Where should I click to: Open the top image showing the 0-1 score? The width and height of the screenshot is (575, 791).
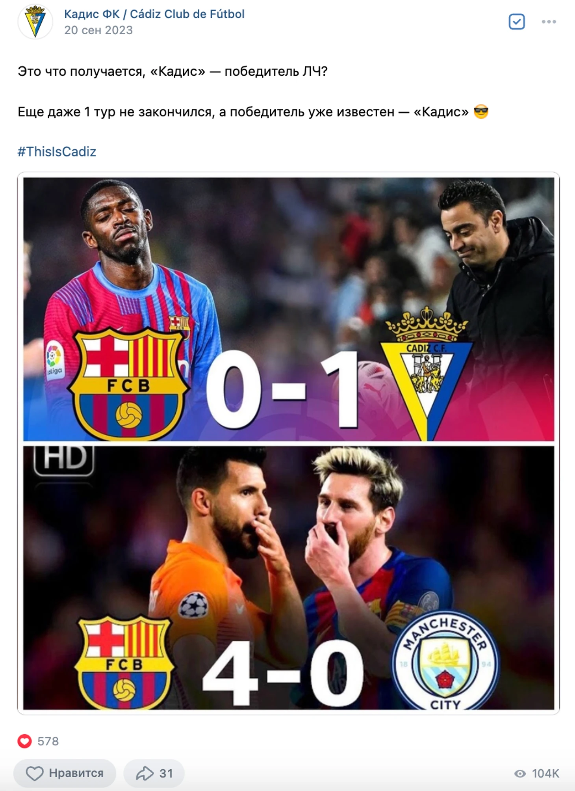pos(289,309)
